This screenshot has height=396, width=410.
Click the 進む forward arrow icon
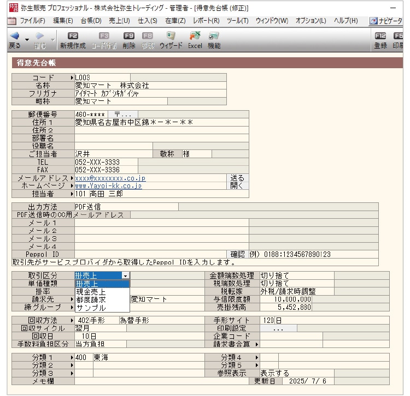coord(40,36)
